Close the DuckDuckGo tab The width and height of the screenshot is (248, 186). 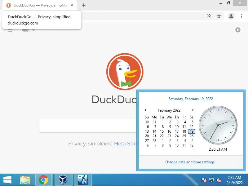pos(72,5)
